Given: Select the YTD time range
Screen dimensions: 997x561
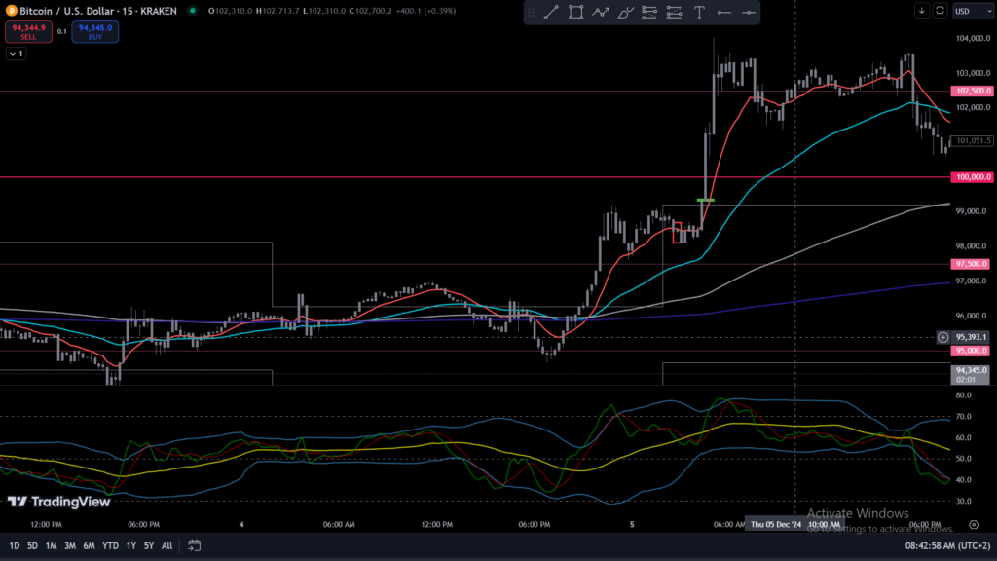Looking at the screenshot, I should coord(109,545).
